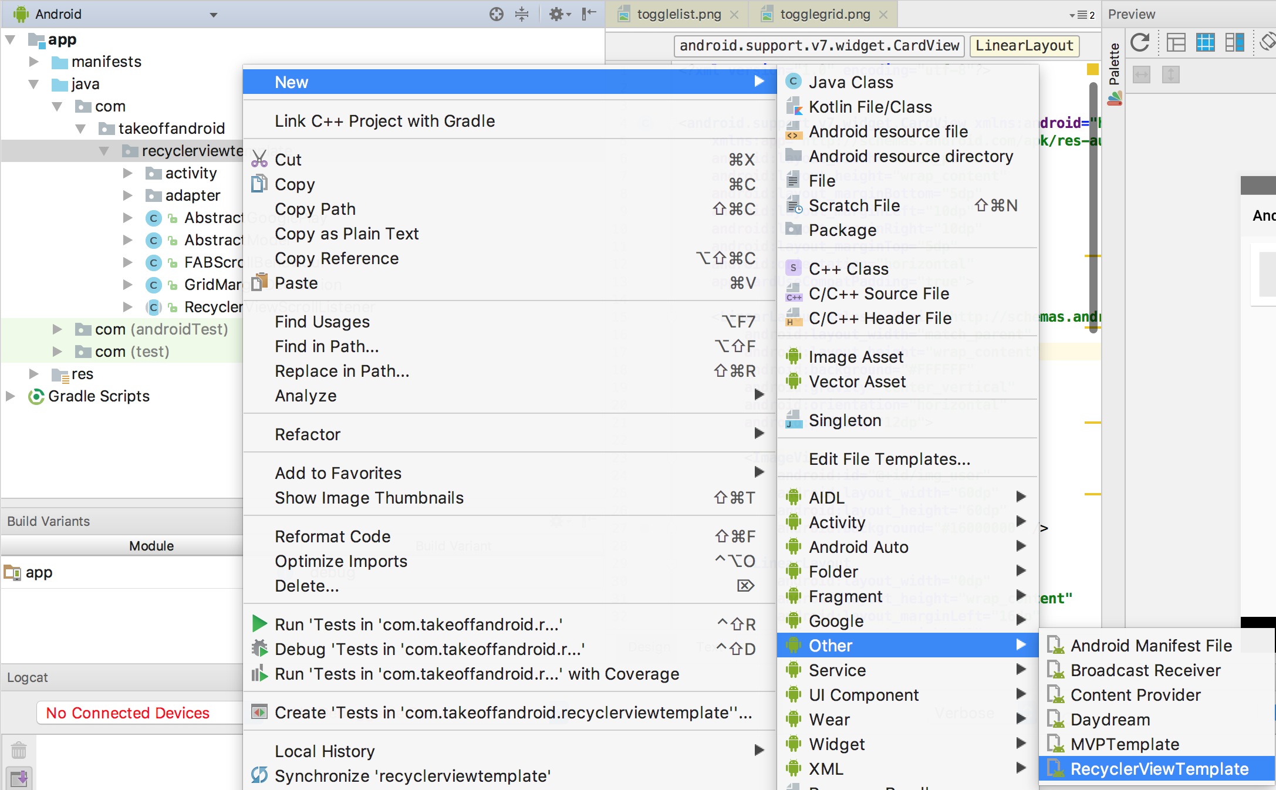Click the android.support.v7.widget.CardView breadcrumb
This screenshot has height=790, width=1276.
coord(819,46)
